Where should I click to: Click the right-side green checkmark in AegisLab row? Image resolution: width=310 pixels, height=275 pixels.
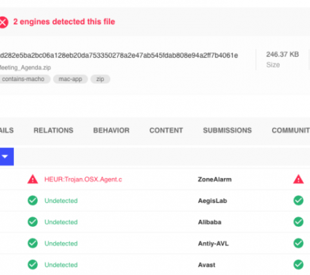pos(298,201)
